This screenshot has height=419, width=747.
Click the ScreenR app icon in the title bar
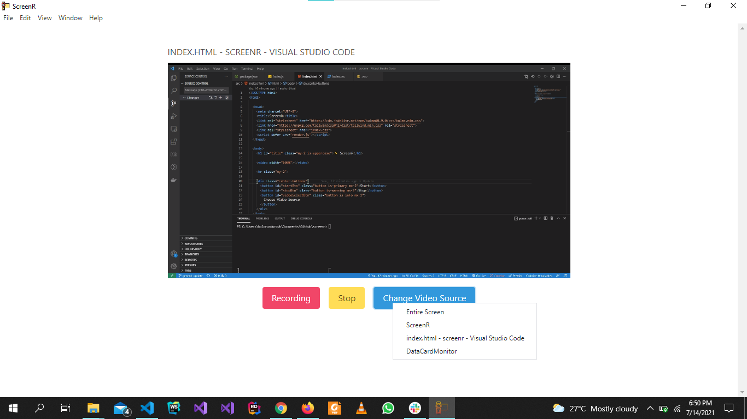6,6
